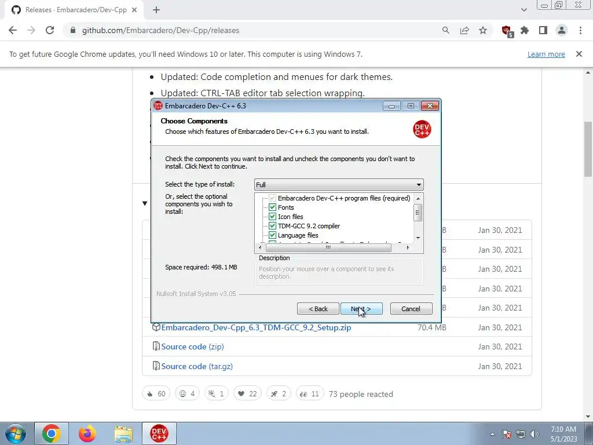Click the Dev-C++ taskbar icon
The width and height of the screenshot is (593, 445).
pyautogui.click(x=159, y=433)
